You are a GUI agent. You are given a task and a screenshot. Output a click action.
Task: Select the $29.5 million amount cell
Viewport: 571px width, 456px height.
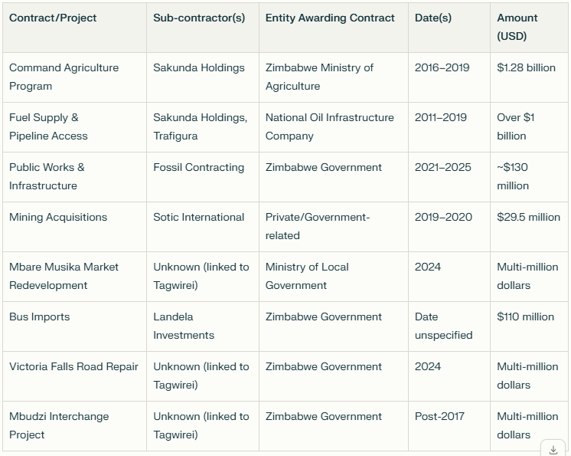(528, 217)
